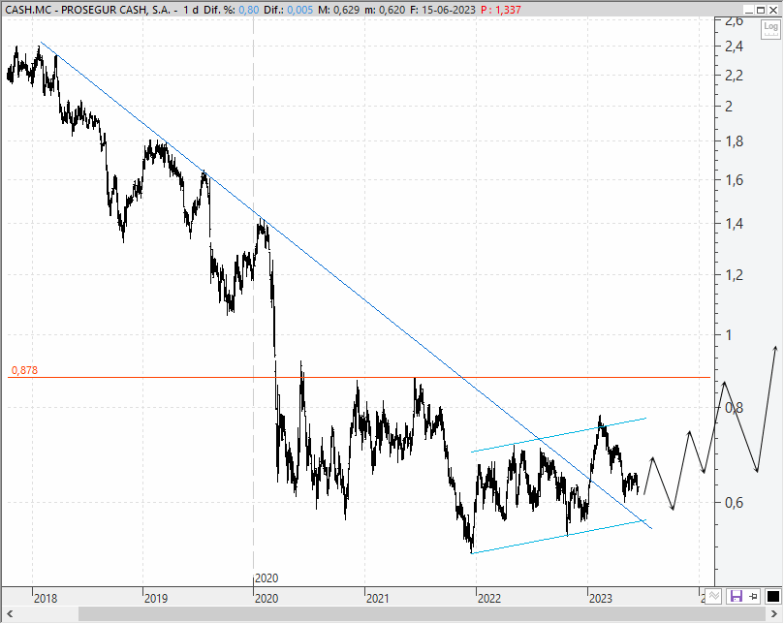This screenshot has width=784, height=624.
Task: Click the title text PROSEGUR CASH, S.A.
Action: [x=116, y=10]
